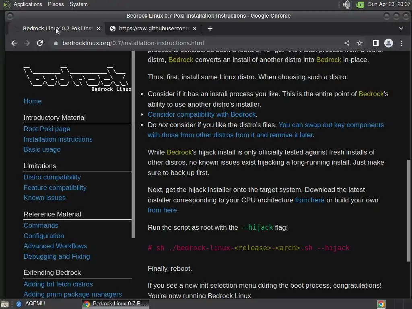The image size is (412, 309).
Task: Open the Commands reference link
Action: [41, 226]
